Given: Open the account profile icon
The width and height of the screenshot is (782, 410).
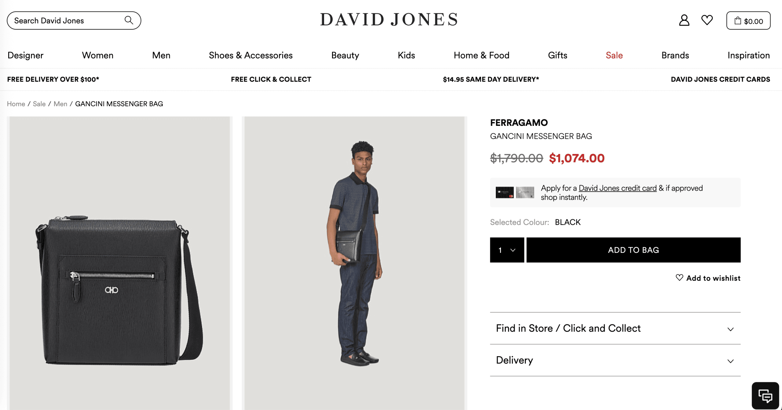Looking at the screenshot, I should click(x=684, y=20).
